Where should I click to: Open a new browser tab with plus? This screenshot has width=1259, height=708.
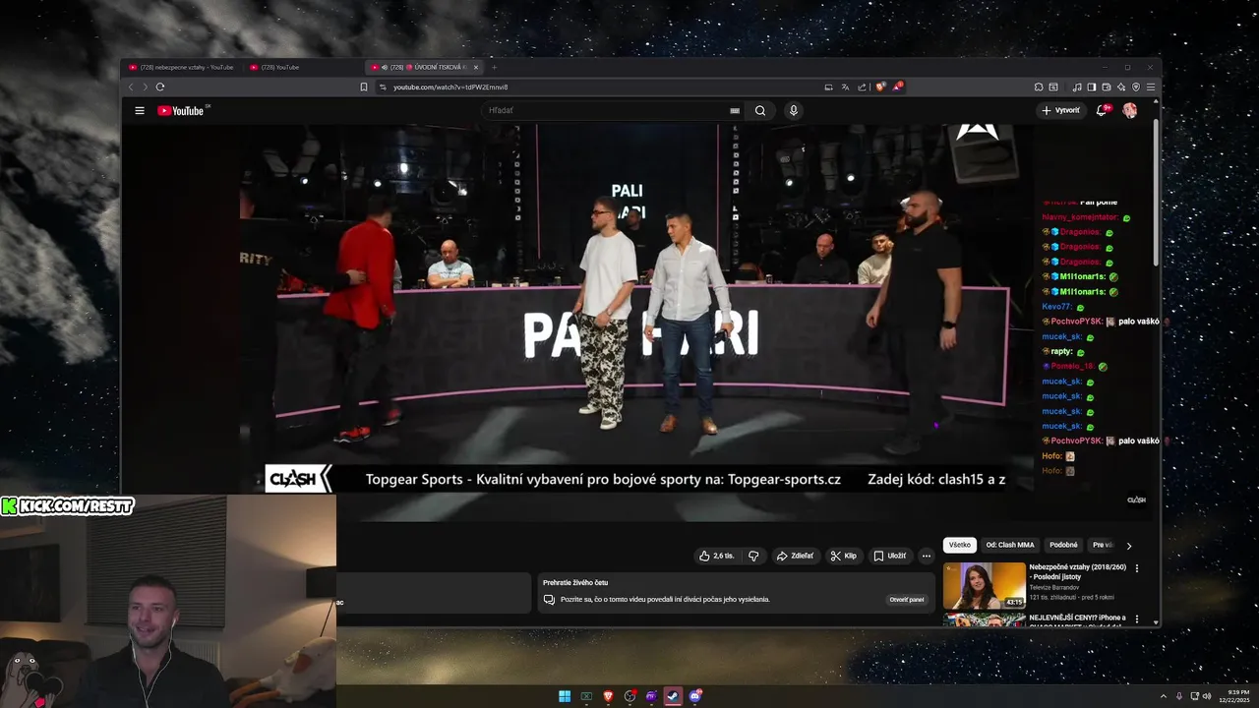click(494, 67)
